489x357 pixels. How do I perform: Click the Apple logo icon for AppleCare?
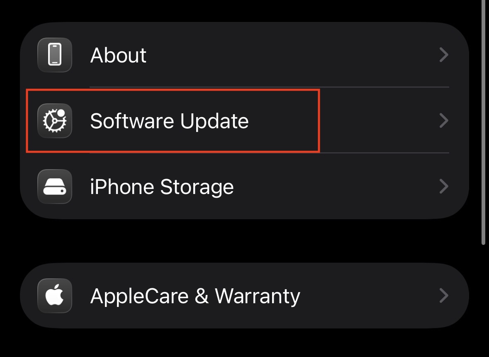pos(54,296)
